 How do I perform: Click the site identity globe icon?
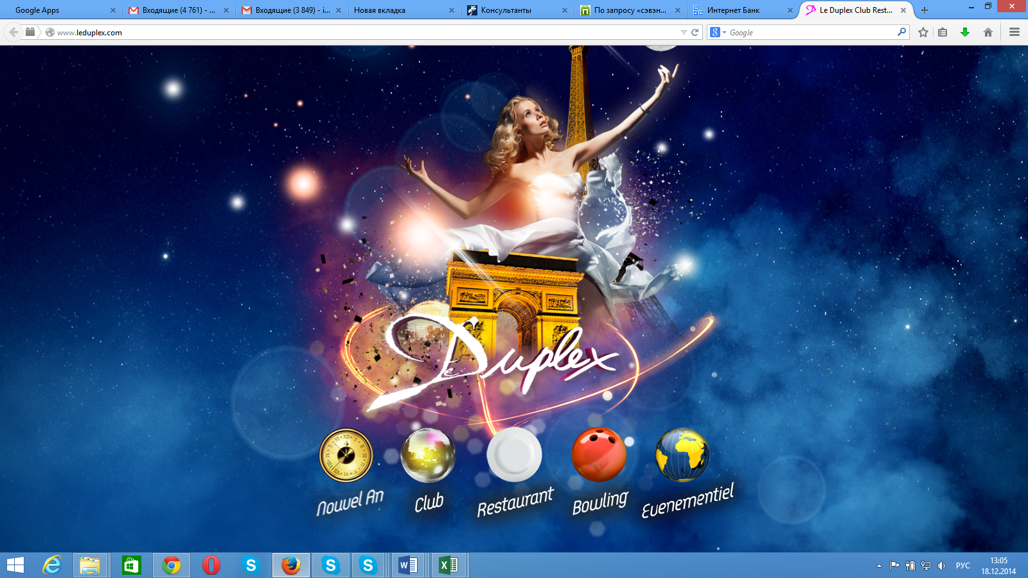50,32
